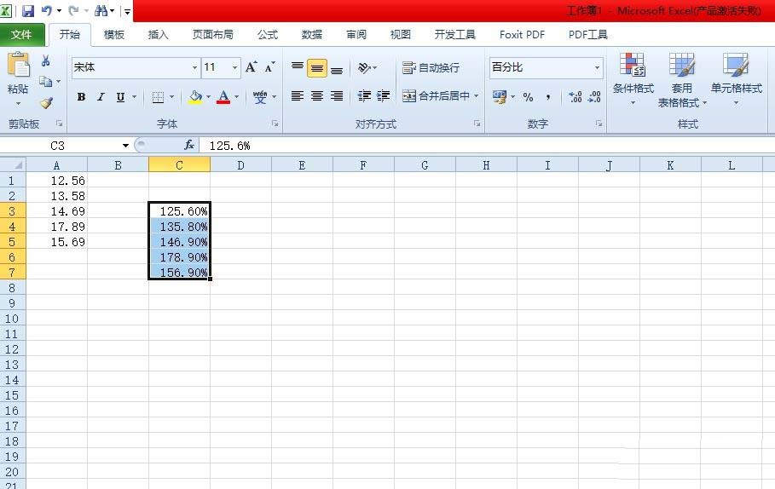
Task: Click the cell borders icon
Action: pyautogui.click(x=158, y=97)
